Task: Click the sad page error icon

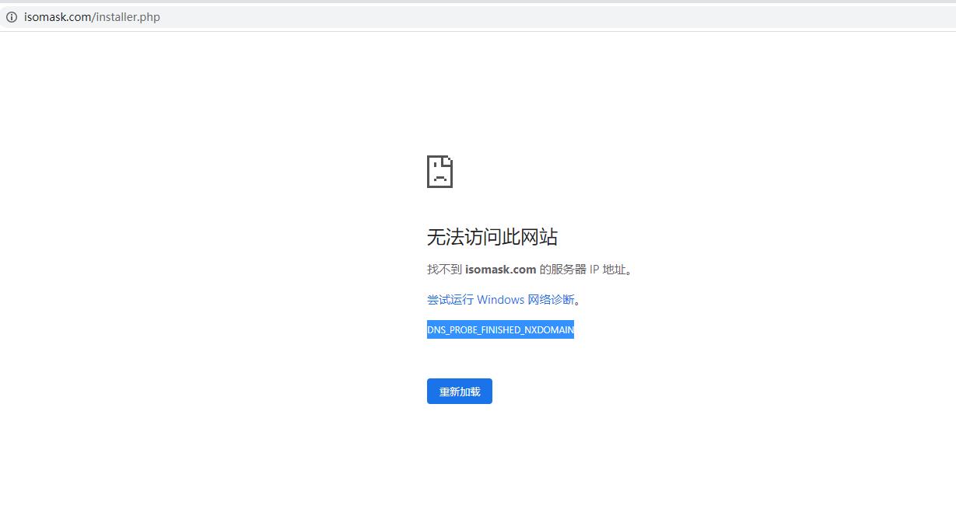Action: [x=439, y=172]
